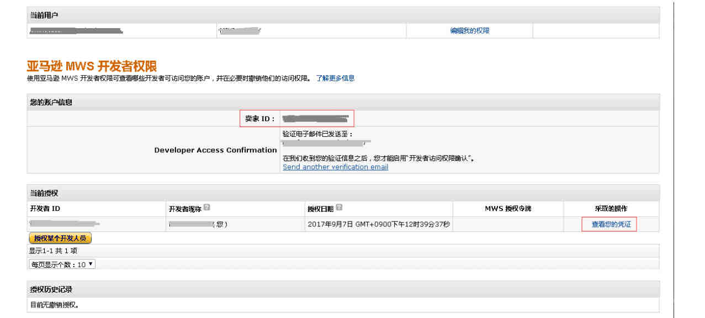Select the Developer Access Confirmation label
Screen dimensions: 705x318
pos(216,150)
